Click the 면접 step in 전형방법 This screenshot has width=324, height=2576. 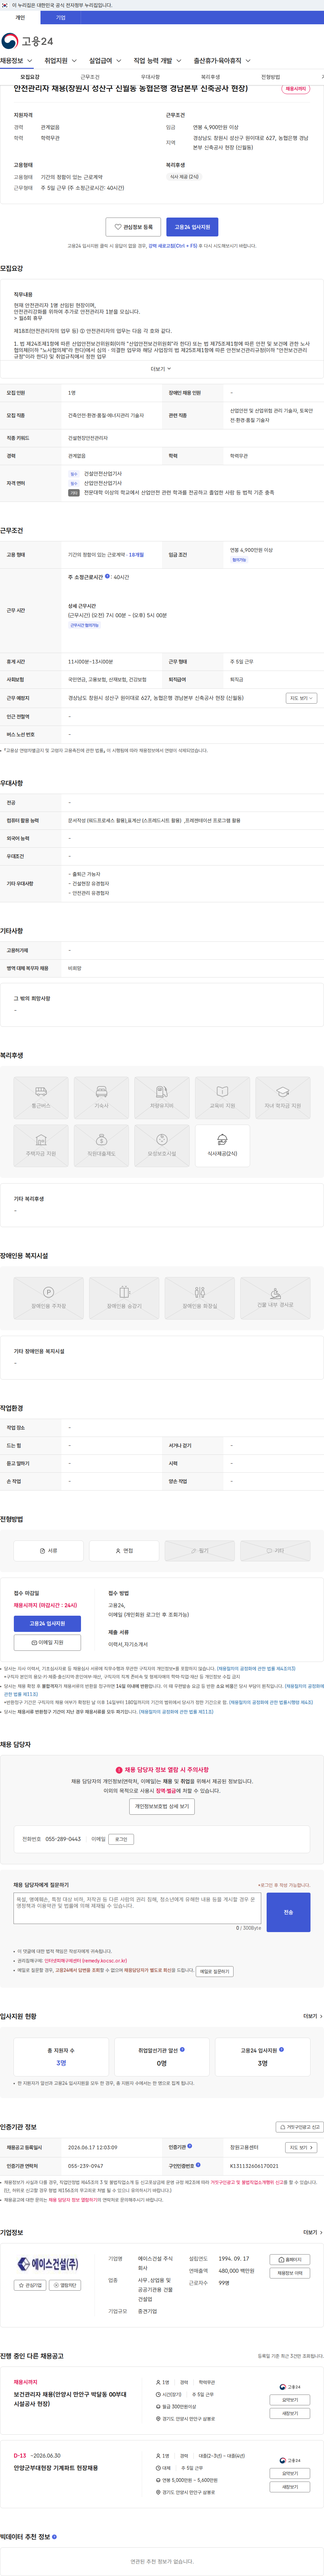[x=124, y=1551]
